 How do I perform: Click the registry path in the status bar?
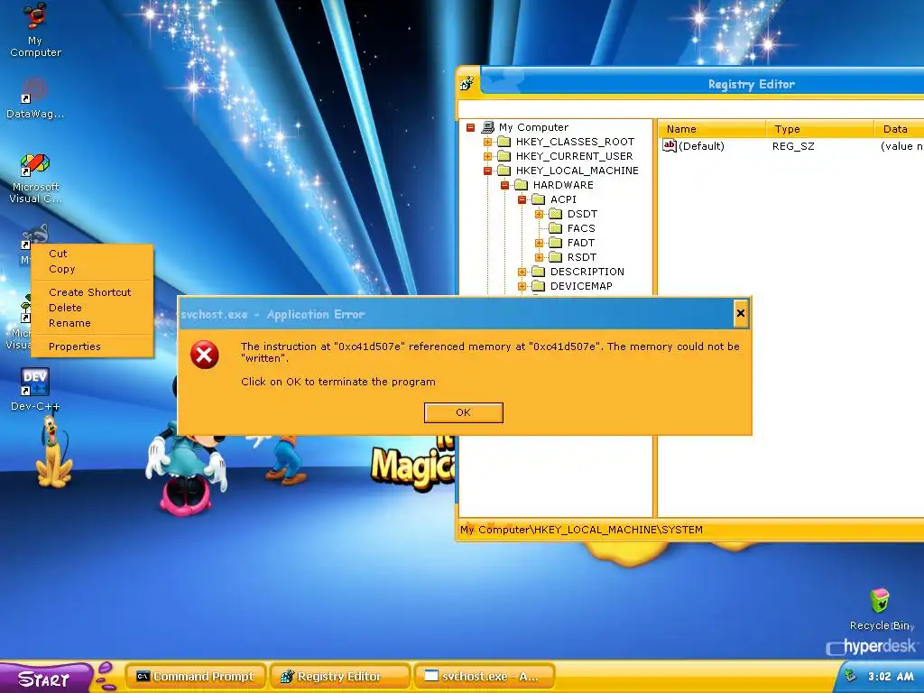click(581, 530)
